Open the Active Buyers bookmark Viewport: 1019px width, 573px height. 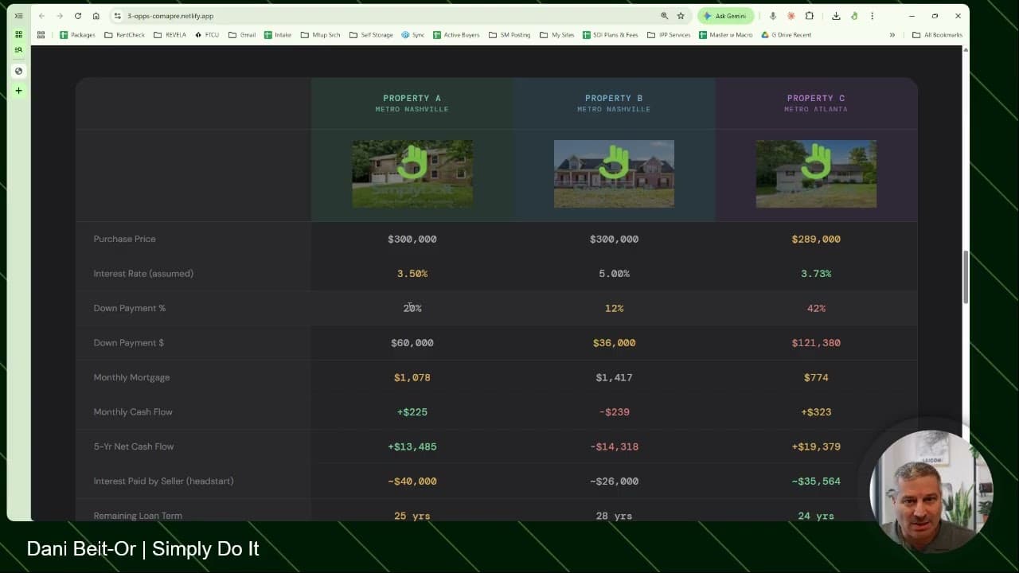456,35
